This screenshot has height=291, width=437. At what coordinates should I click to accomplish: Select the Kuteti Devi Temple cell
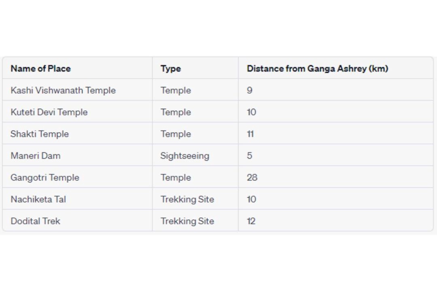click(49, 112)
